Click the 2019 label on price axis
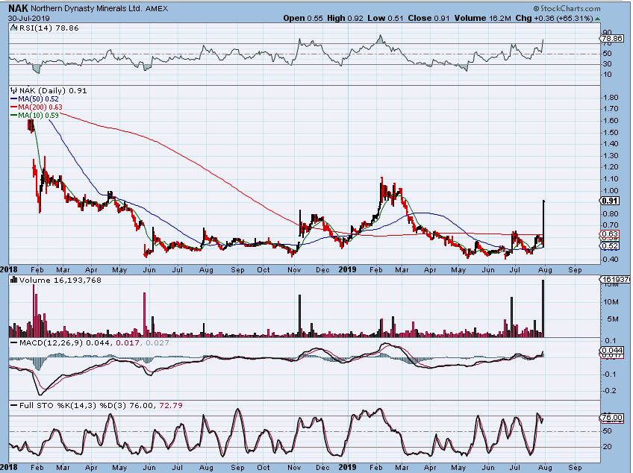633x473 pixels. [348, 269]
